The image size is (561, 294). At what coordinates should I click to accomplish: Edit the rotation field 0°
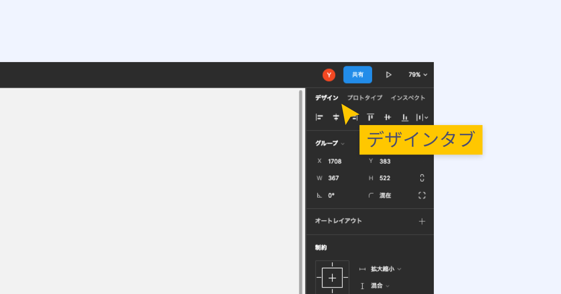pos(331,196)
